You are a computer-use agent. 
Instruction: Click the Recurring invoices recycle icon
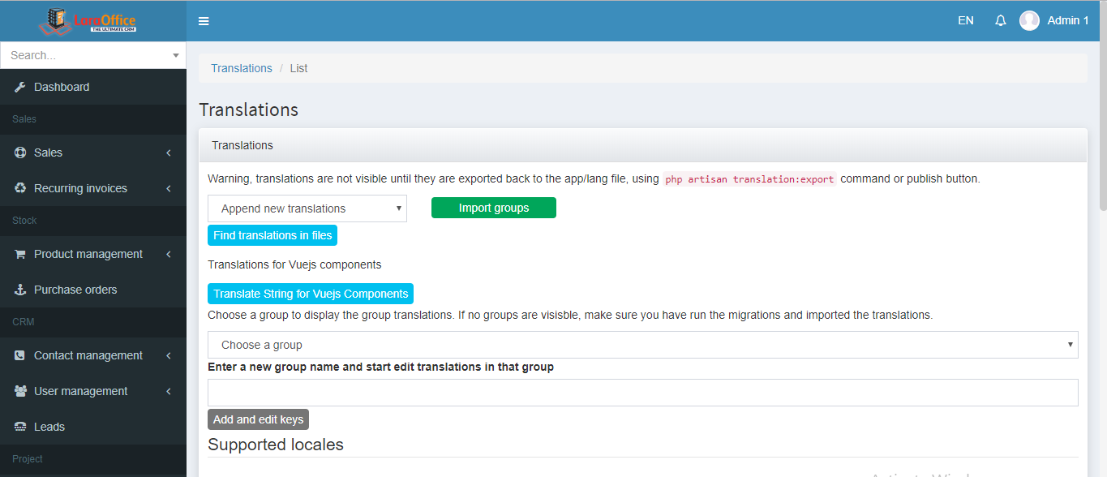[20, 188]
